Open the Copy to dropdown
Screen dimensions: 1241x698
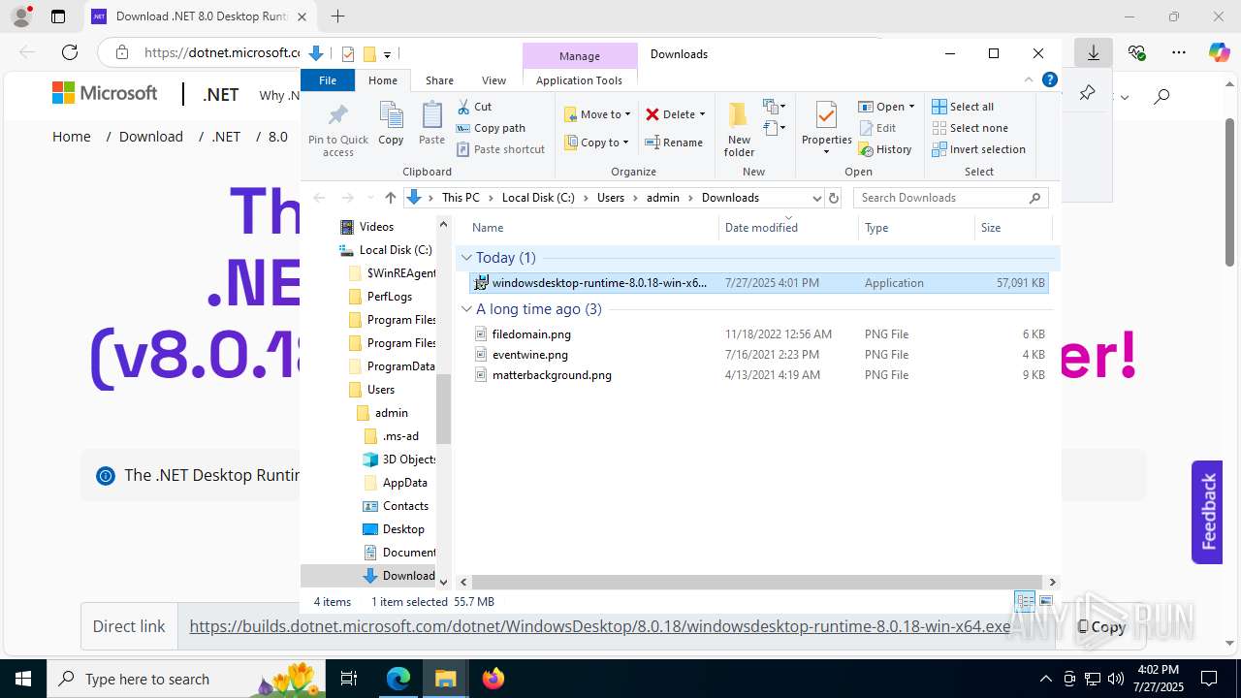click(597, 143)
